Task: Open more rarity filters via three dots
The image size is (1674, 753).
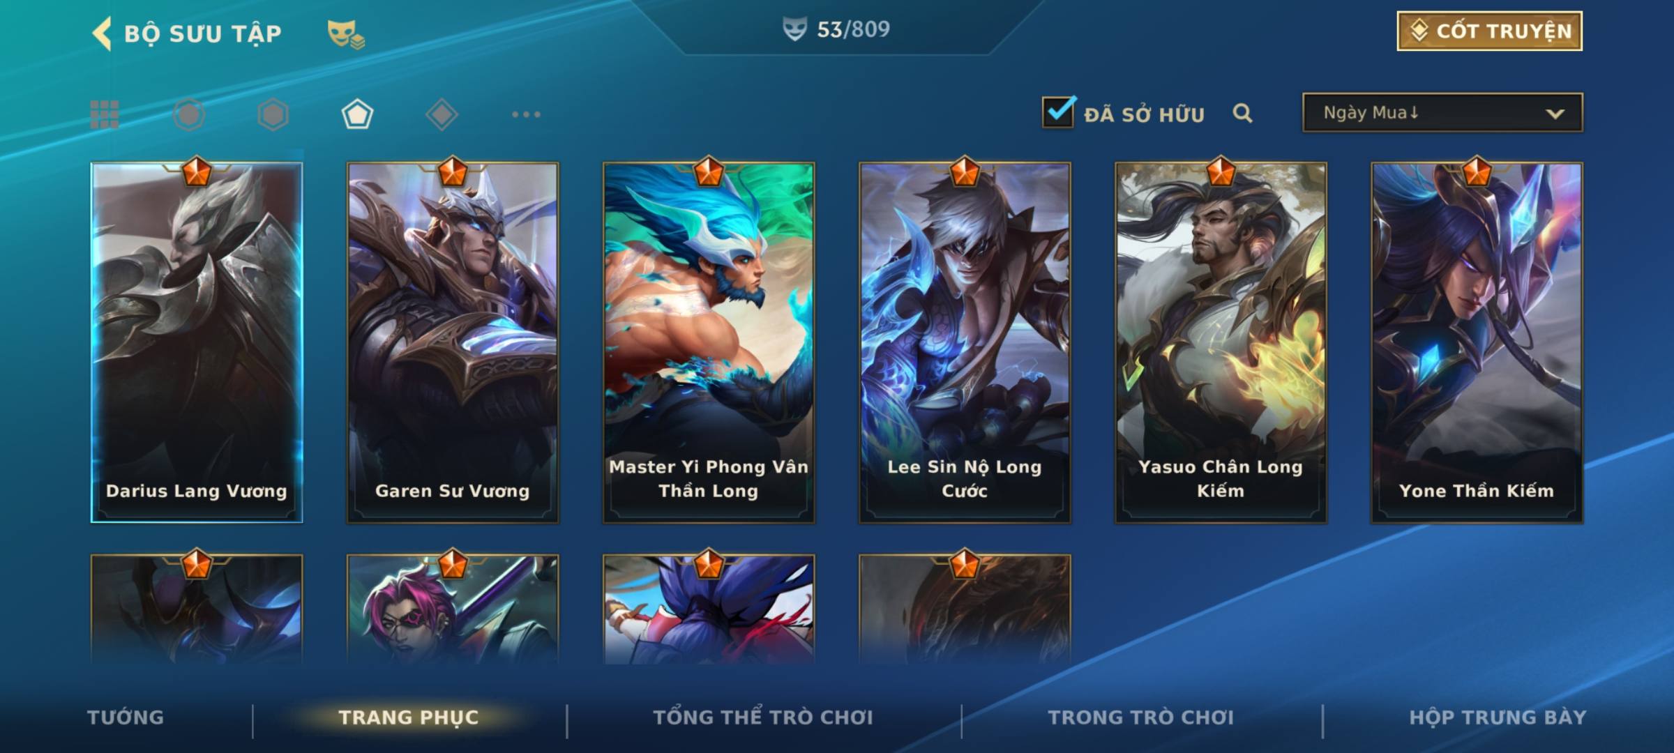Action: click(526, 114)
